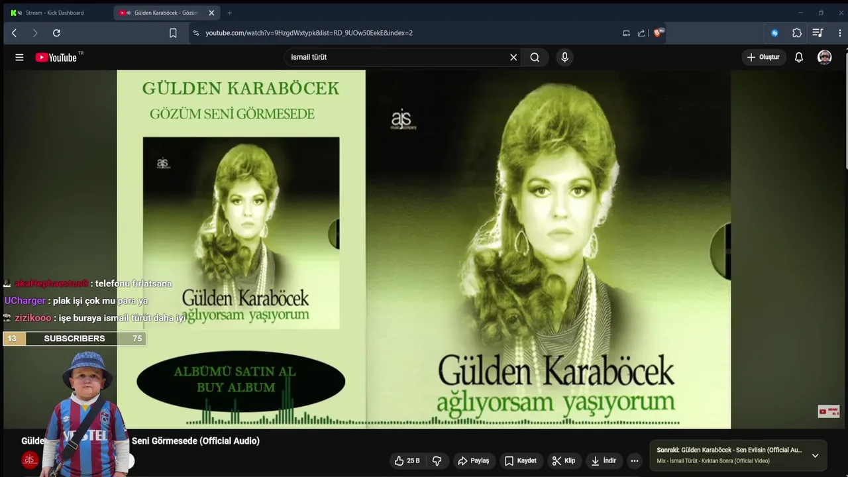Click Sonraki: Gülden Karaböcek - Sen Evlisin text
This screenshot has width=848, height=477.
(x=729, y=450)
